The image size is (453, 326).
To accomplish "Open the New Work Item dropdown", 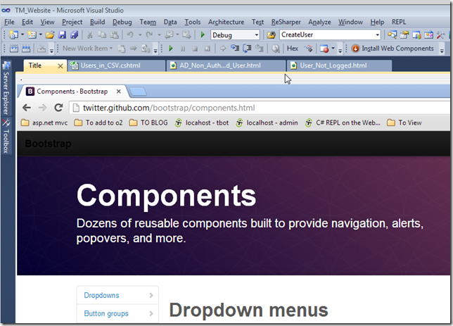I will tap(87, 49).
